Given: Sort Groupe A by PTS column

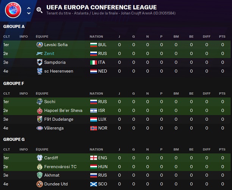Looking at the screenshot, I should pos(222,37).
